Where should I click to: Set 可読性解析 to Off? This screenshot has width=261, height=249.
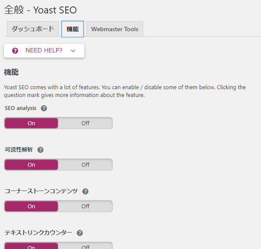tap(86, 165)
